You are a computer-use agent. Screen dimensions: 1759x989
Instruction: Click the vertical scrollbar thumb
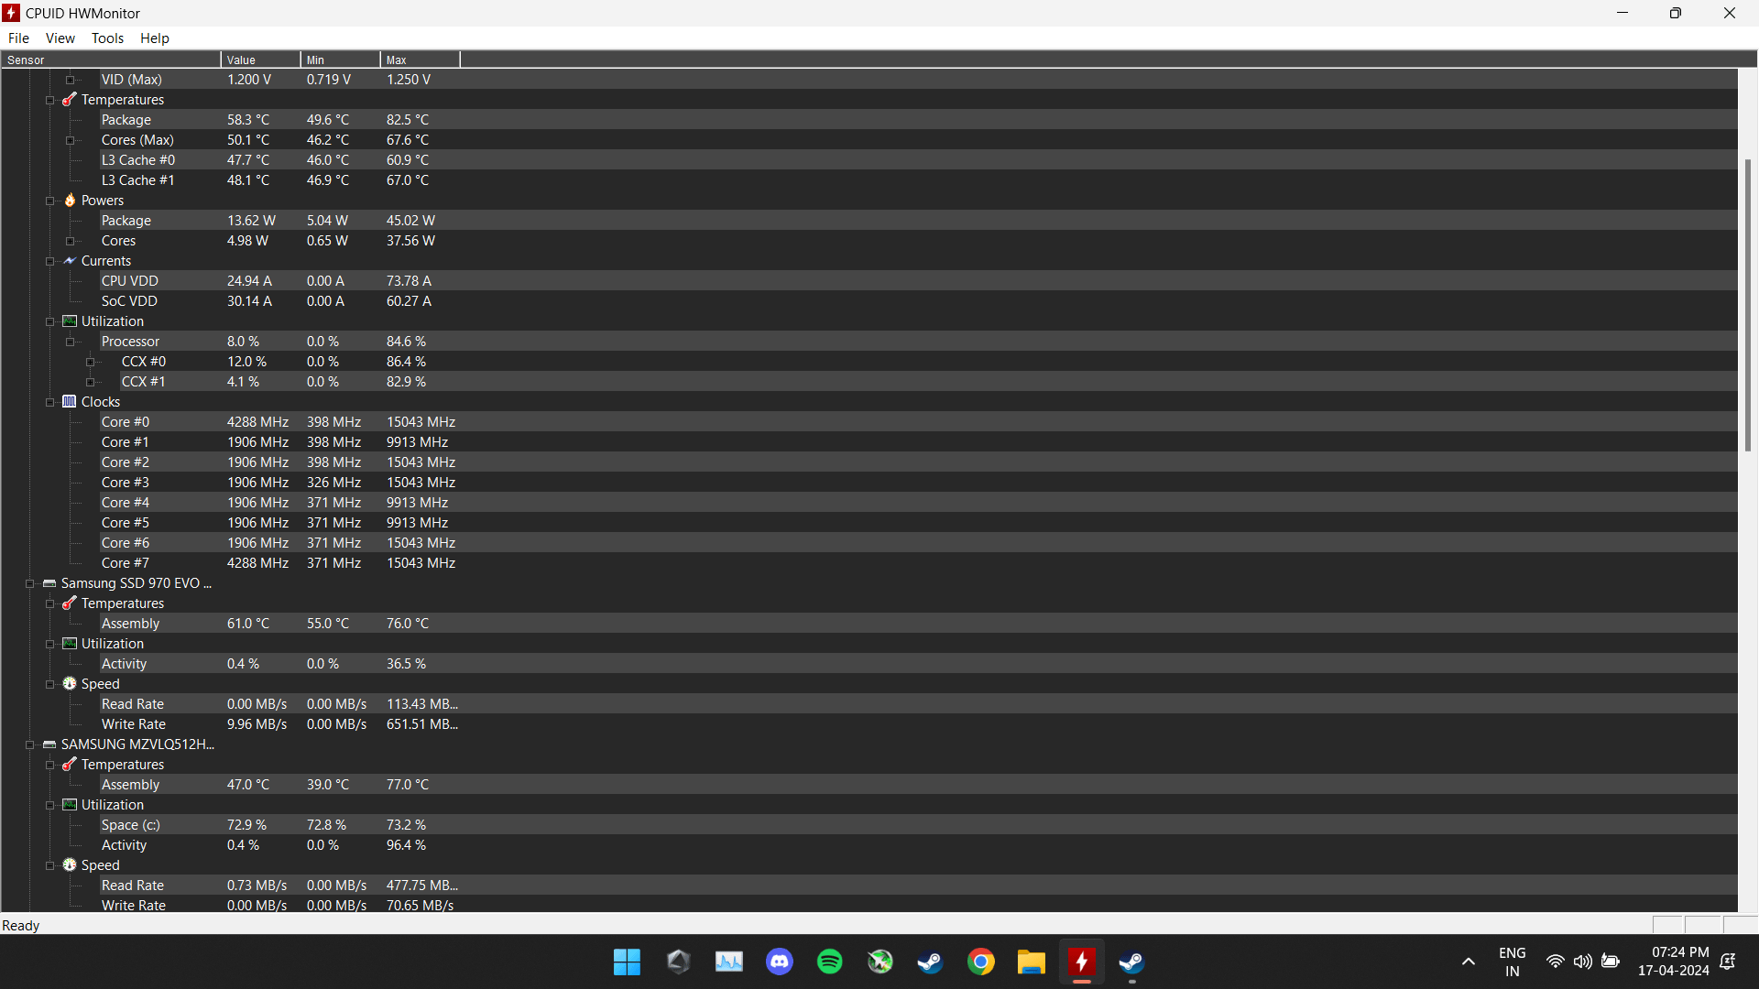point(1748,305)
